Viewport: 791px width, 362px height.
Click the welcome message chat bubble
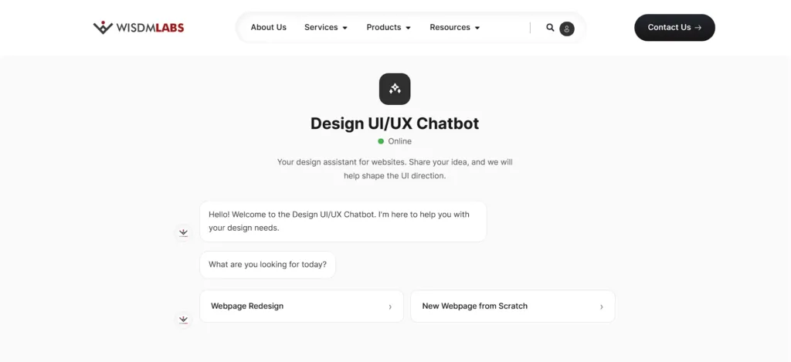click(x=343, y=222)
